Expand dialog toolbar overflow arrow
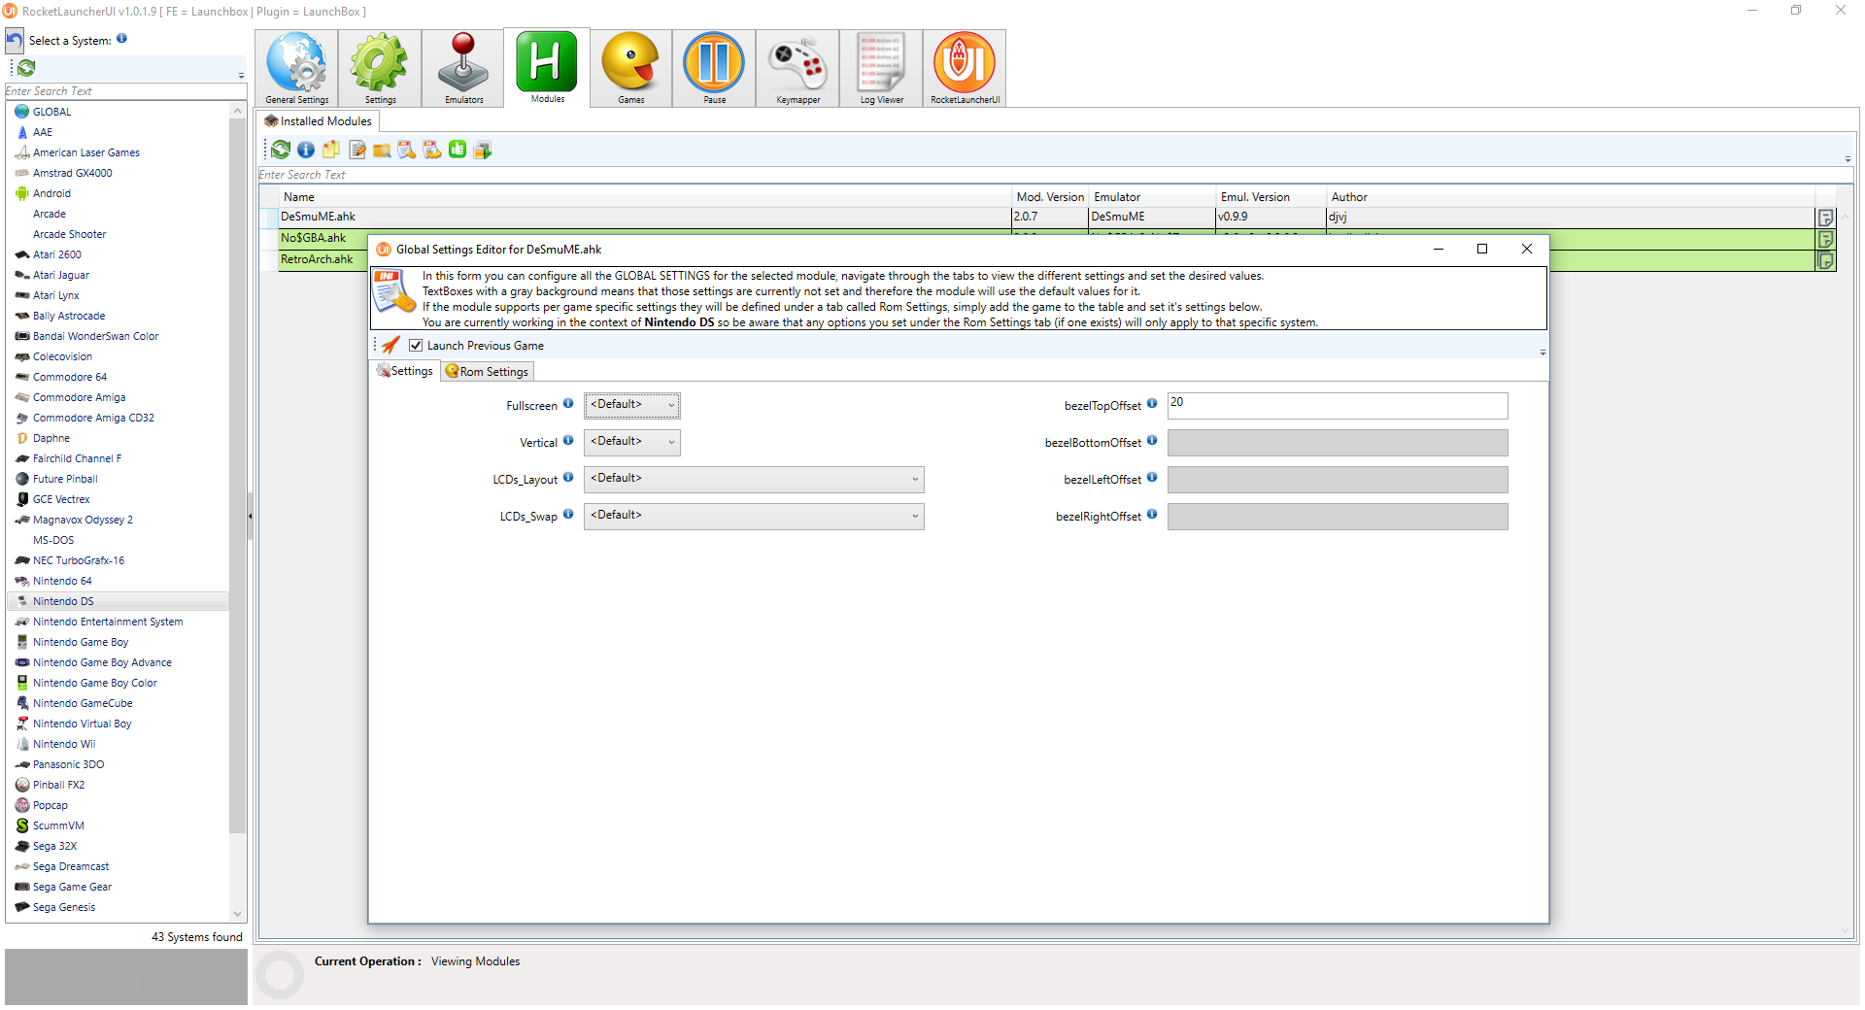Viewport: 1865px width, 1010px height. 1543,352
